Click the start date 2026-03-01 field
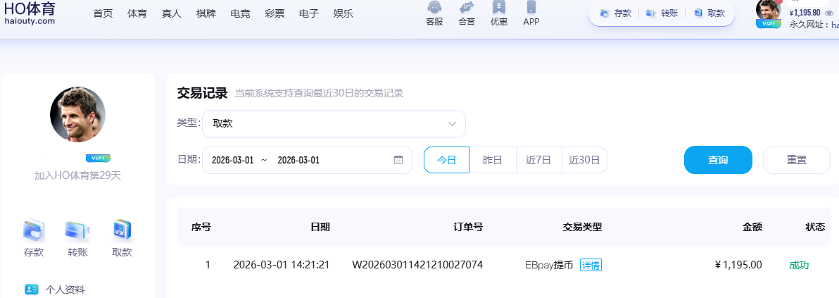This screenshot has width=839, height=298. point(232,160)
